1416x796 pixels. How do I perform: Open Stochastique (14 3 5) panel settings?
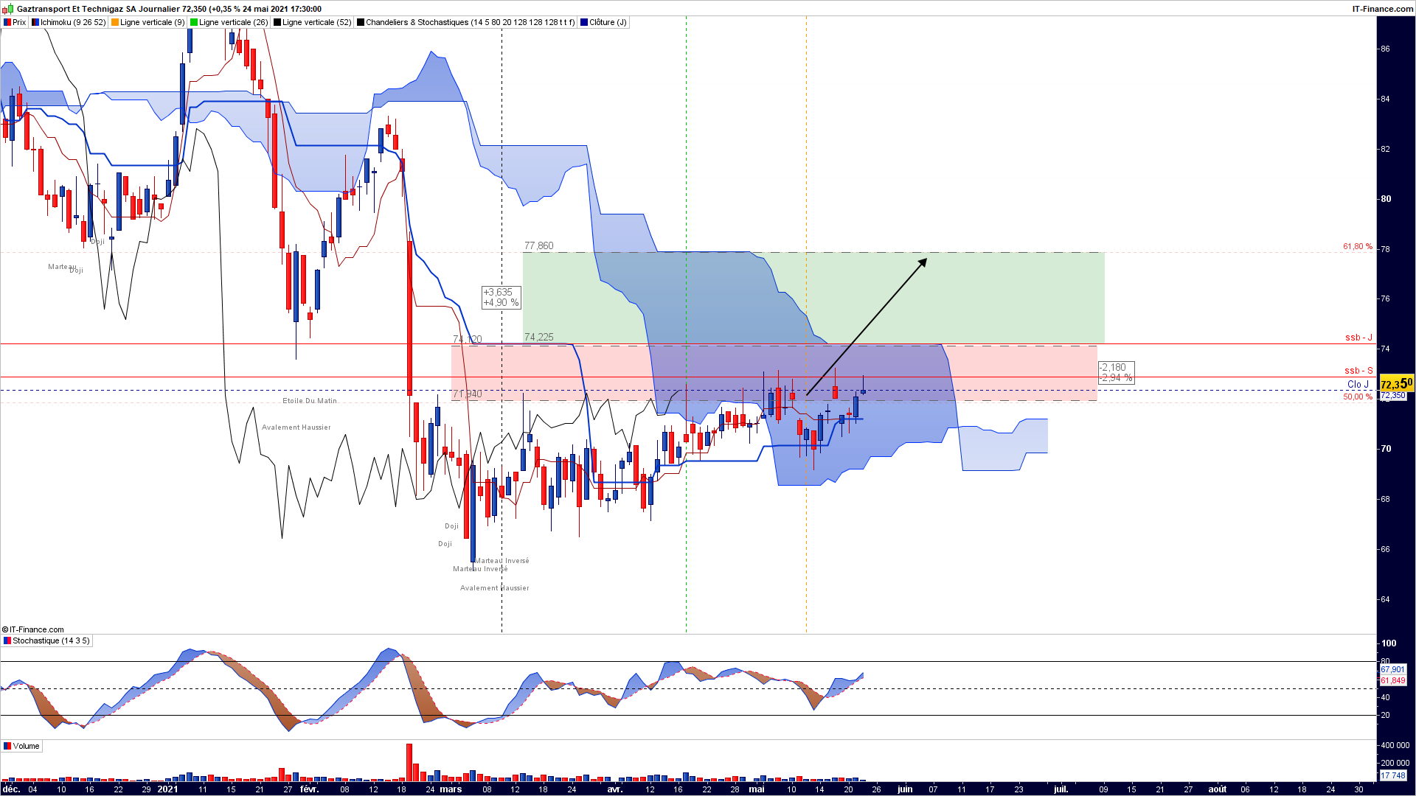click(x=46, y=640)
